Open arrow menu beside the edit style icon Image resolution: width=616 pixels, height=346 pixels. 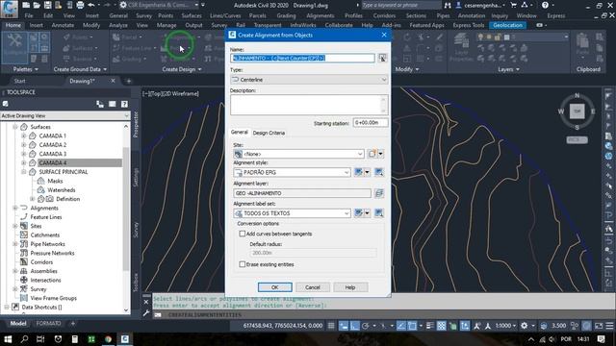(x=367, y=172)
